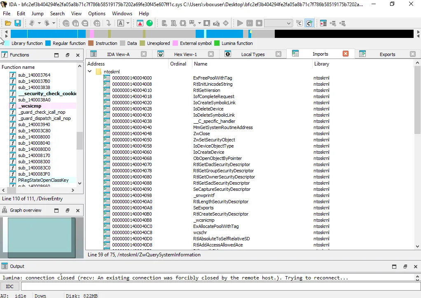The width and height of the screenshot is (421, 298).
Task: Select __security_check_cookie function
Action: coord(47,94)
